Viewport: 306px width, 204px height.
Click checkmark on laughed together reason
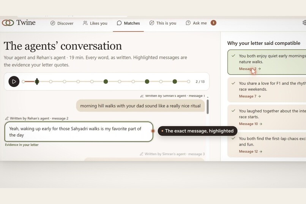pyautogui.click(x=233, y=111)
